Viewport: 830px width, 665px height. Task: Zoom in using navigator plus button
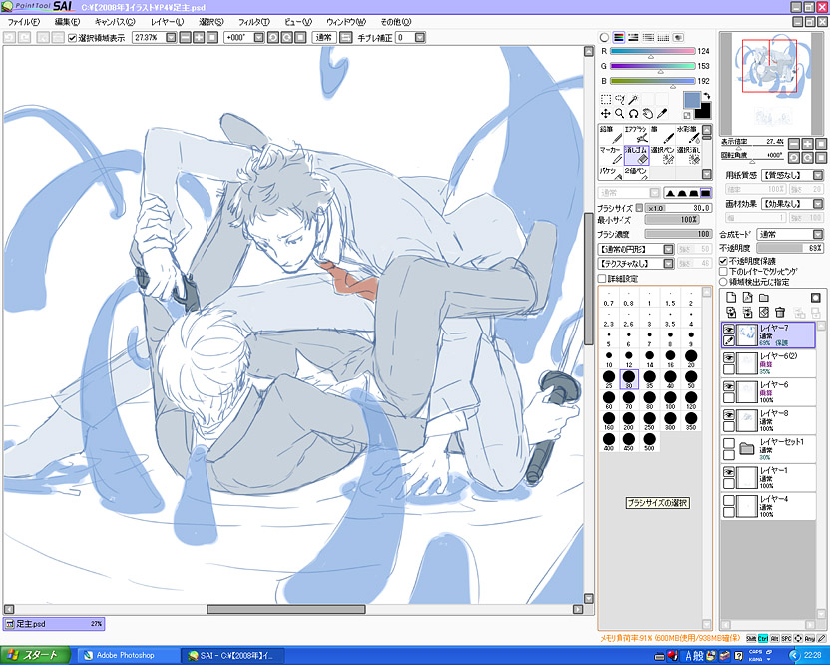807,144
